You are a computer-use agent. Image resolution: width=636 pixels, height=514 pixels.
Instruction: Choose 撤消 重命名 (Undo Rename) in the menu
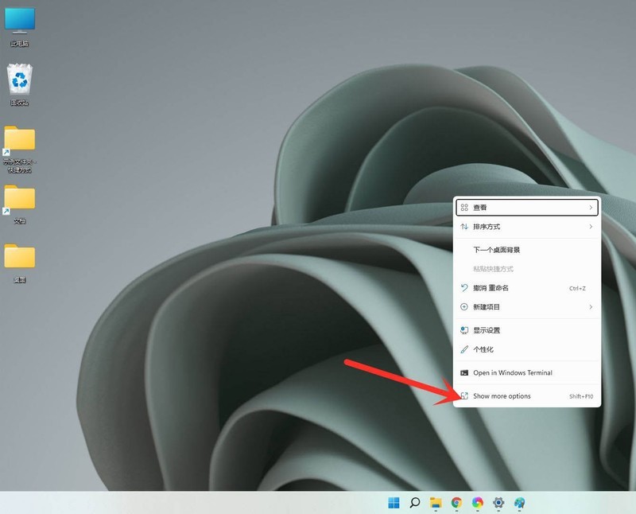click(x=491, y=288)
